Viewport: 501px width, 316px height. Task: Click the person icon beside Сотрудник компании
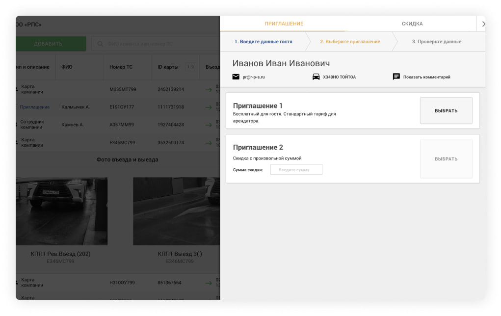(17, 125)
